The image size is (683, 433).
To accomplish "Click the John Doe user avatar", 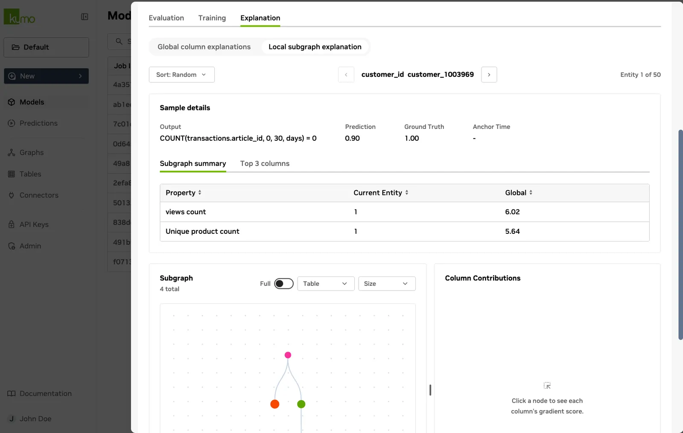I will point(12,419).
